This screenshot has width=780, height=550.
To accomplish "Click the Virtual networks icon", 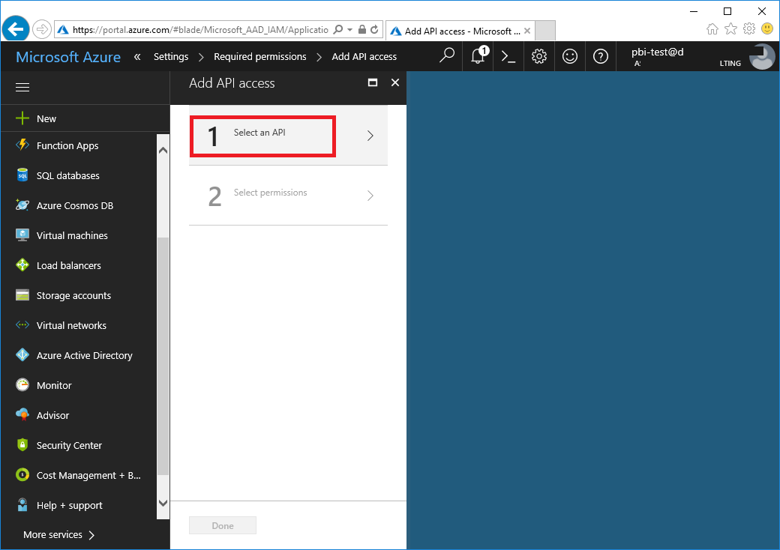I will click(22, 325).
